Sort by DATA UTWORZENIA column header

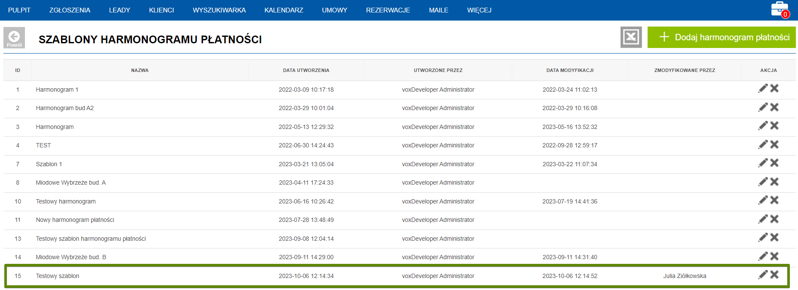[x=306, y=70]
